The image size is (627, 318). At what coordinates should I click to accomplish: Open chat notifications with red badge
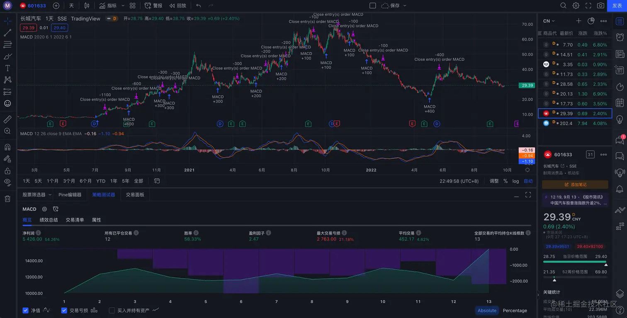click(x=620, y=140)
